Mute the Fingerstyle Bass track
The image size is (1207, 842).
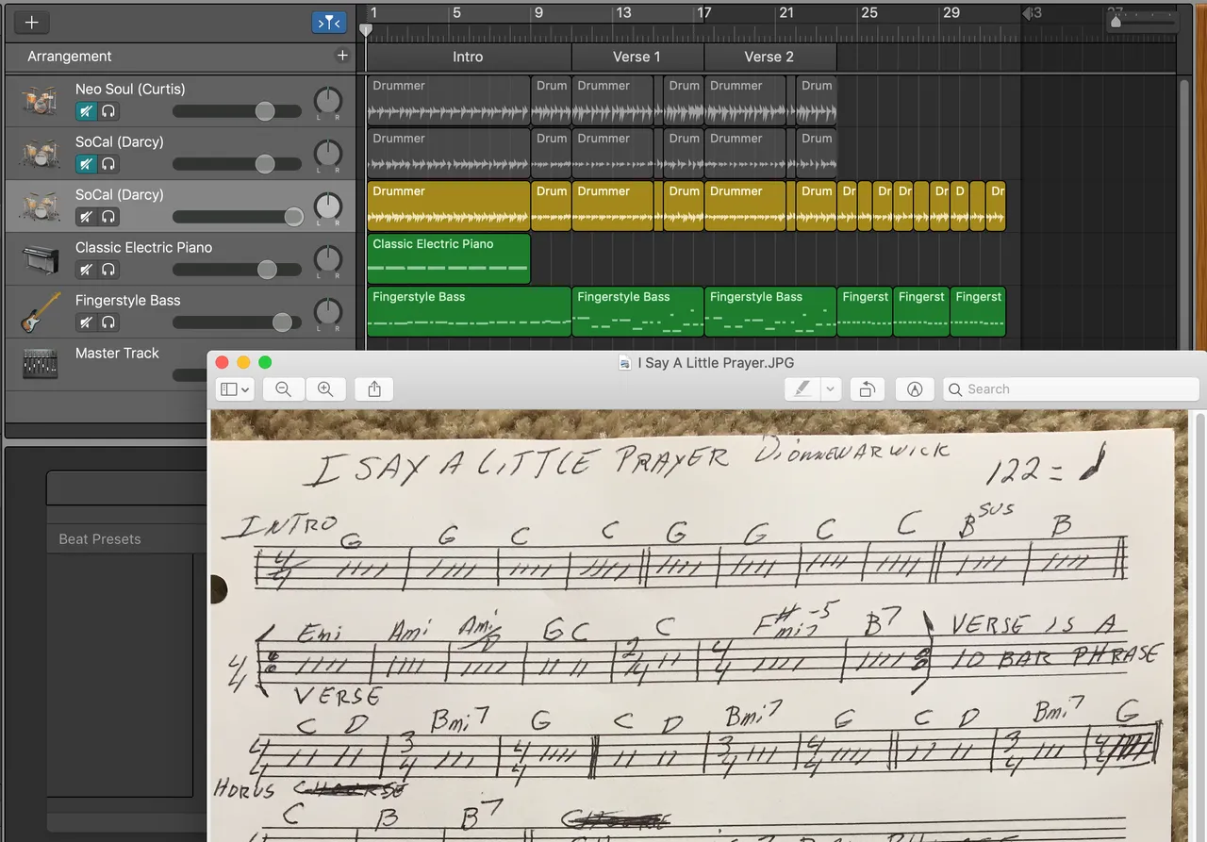[87, 322]
